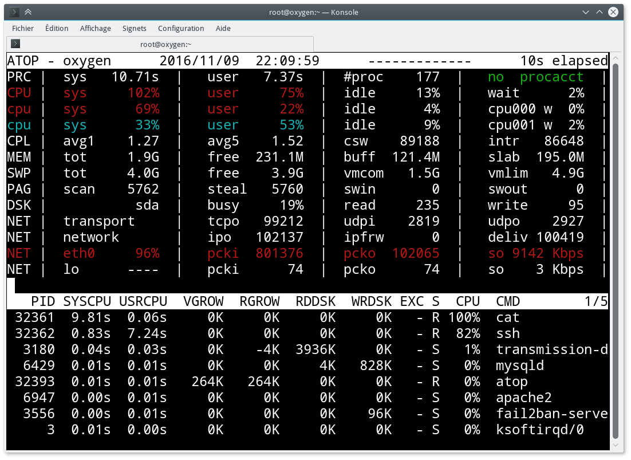Viewport: 631px width, 460px height.
Task: Open the Affichage menu
Action: 96,28
